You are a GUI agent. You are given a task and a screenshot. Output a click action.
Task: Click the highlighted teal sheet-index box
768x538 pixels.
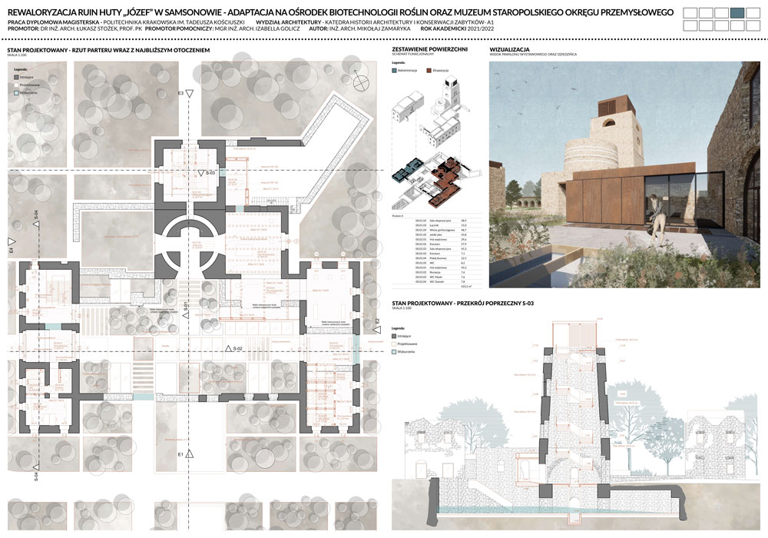[737, 13]
